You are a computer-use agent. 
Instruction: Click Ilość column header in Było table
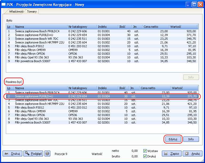pyautogui.click(x=125, y=27)
